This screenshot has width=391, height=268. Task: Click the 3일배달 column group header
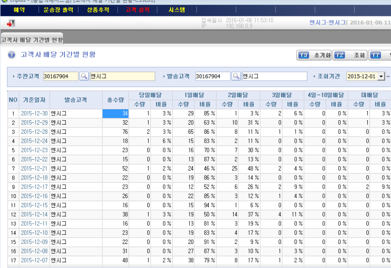(x=282, y=95)
